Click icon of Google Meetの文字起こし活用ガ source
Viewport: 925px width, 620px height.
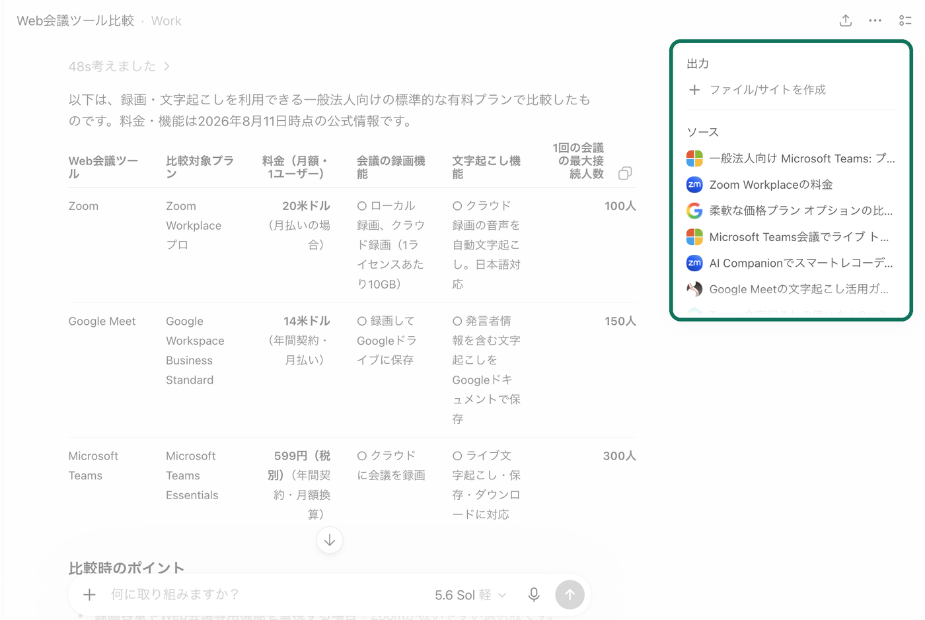pos(694,289)
